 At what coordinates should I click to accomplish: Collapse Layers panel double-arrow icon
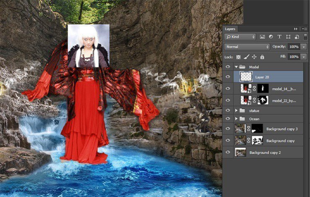pyautogui.click(x=296, y=29)
